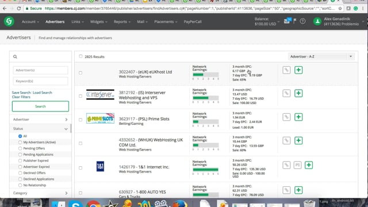Open the Widgets menu dropdown
This screenshot has height=207, width=368.
(98, 22)
